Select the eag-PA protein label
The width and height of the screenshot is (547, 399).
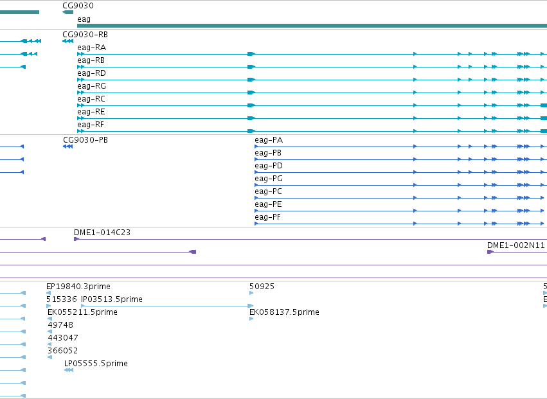tap(269, 140)
